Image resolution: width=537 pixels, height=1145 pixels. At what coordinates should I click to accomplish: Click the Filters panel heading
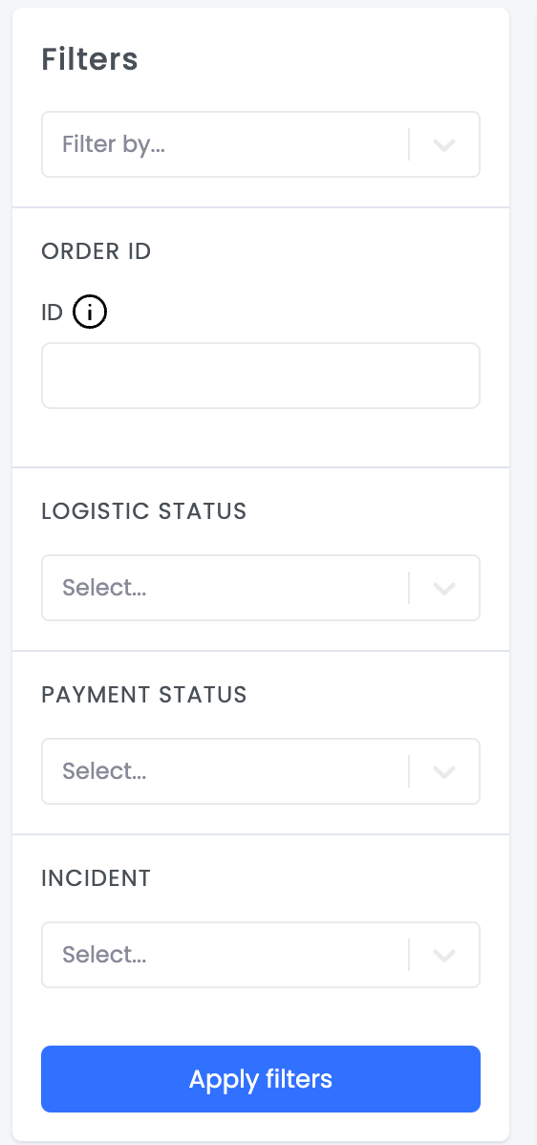[90, 59]
